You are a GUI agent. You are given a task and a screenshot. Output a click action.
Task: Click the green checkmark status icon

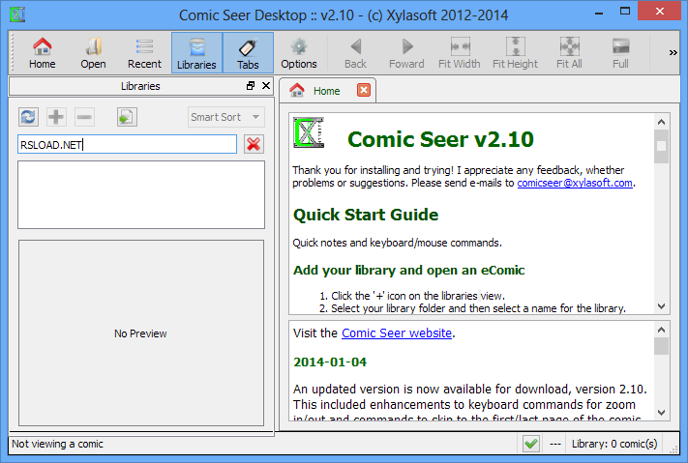coord(531,444)
